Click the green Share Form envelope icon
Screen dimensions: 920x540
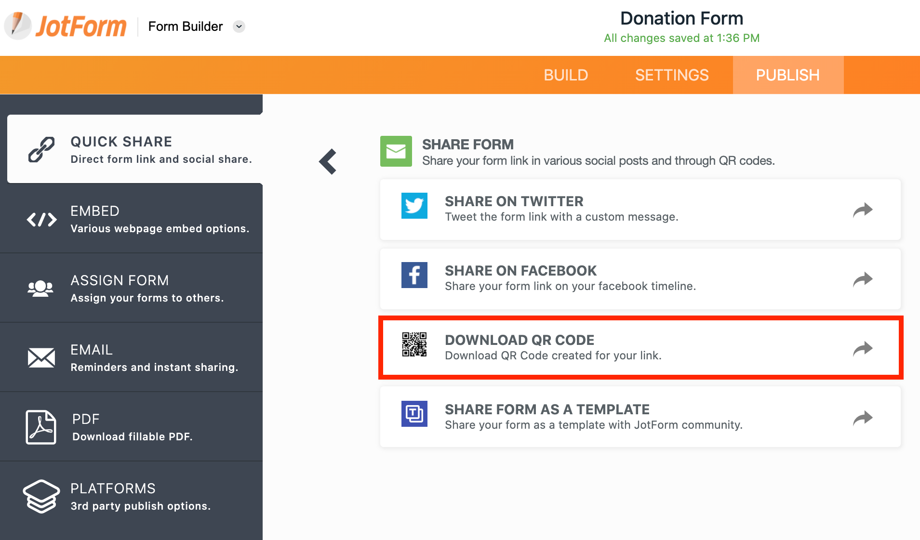396,151
